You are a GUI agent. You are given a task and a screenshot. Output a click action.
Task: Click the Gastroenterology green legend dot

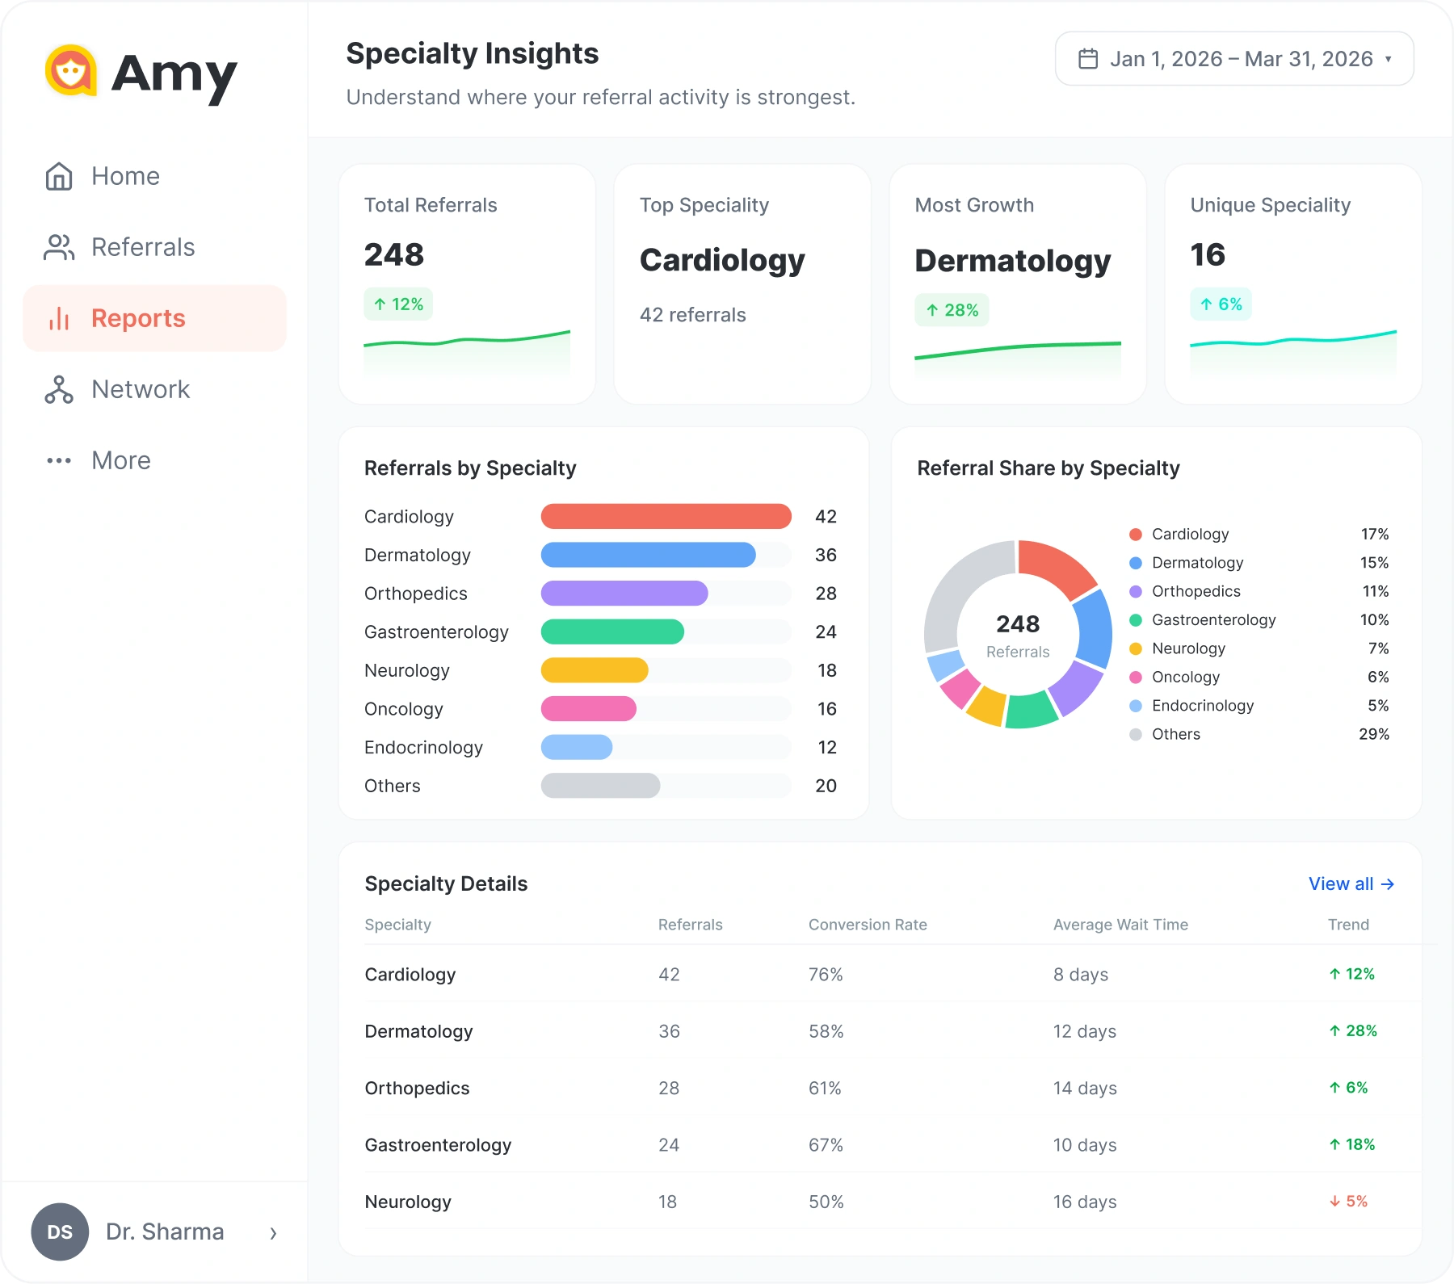[1136, 620]
